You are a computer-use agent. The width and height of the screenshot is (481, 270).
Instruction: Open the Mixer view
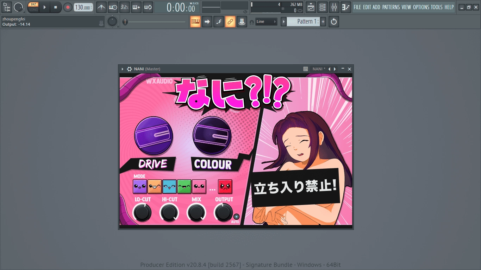[334, 7]
